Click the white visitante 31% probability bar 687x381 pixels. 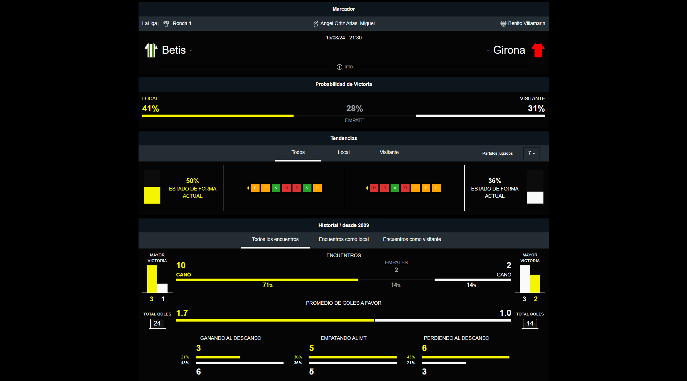(x=480, y=116)
